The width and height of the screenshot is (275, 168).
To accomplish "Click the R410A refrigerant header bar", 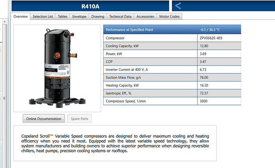I will (x=90, y=6).
